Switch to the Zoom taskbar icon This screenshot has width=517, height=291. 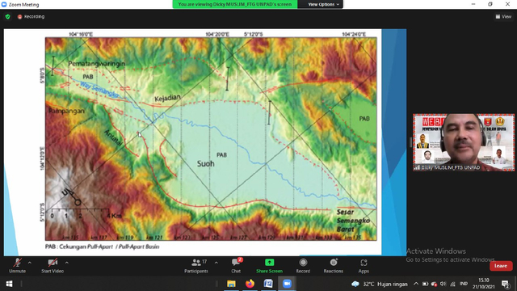point(287,284)
